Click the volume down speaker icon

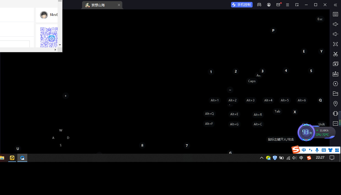pyautogui.click(x=335, y=34)
